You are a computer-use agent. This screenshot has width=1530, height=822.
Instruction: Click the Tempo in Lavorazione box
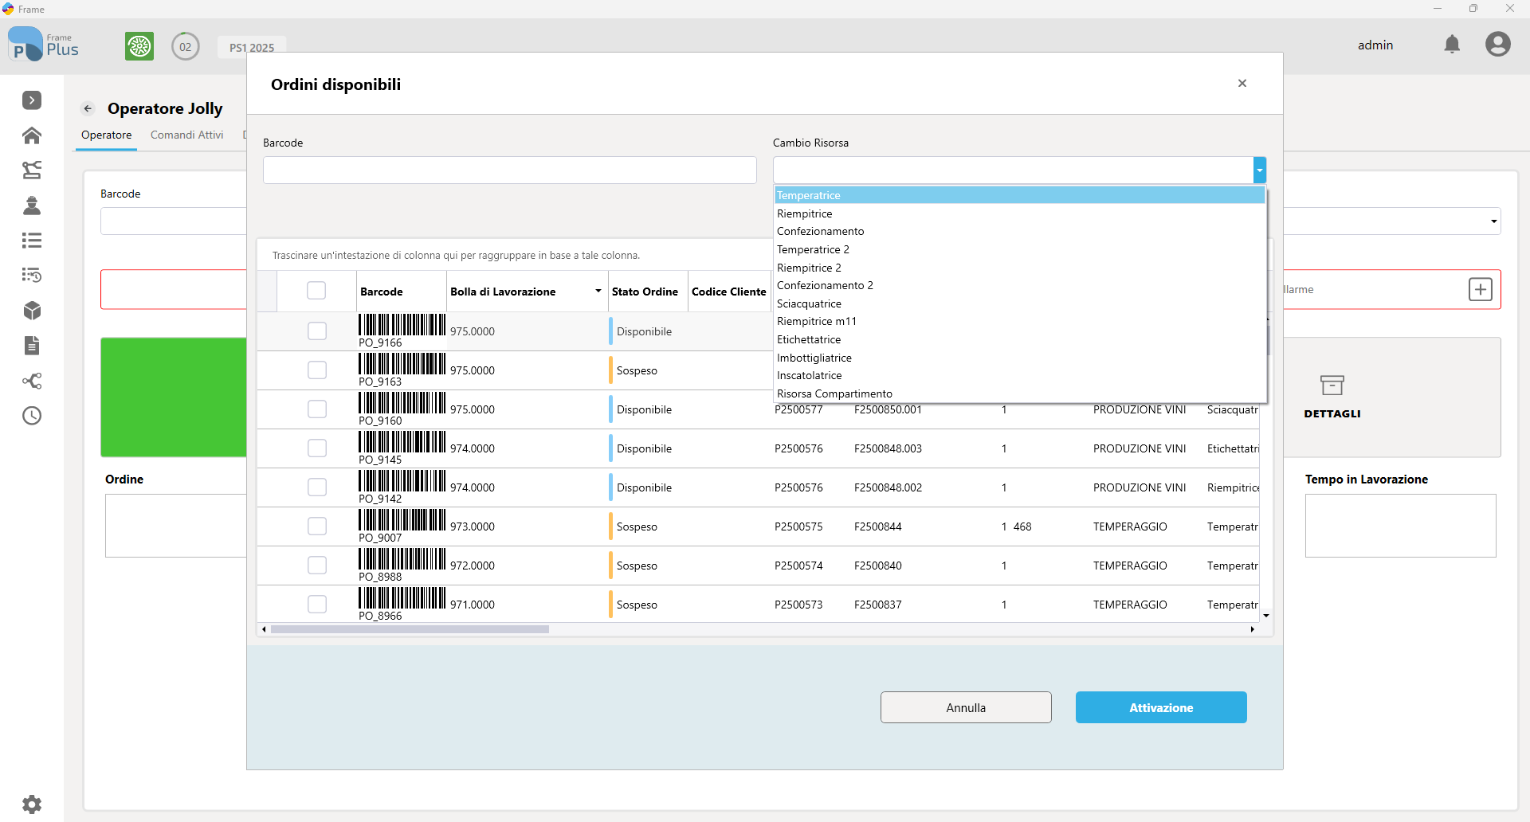[x=1401, y=526]
